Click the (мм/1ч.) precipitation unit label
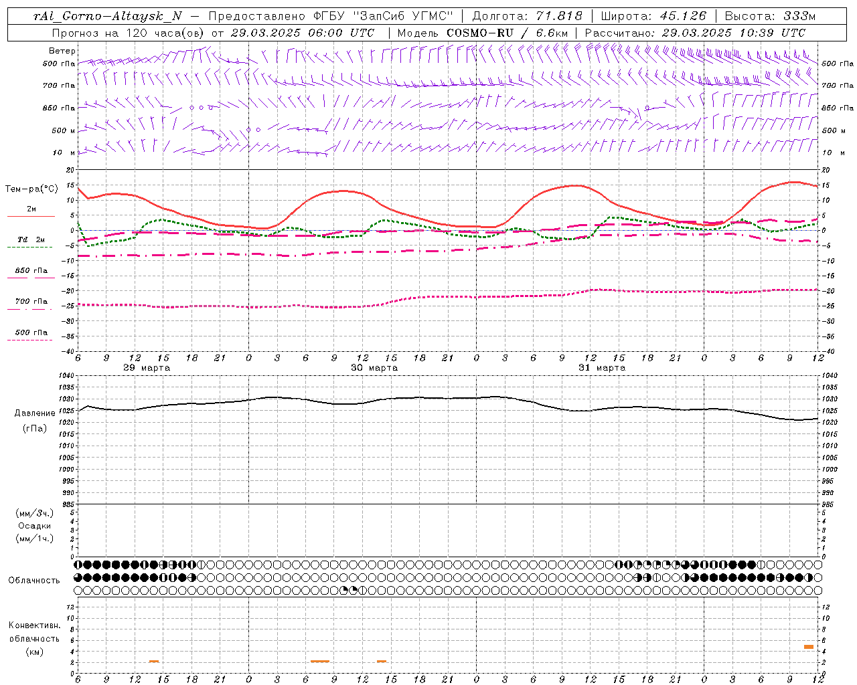The width and height of the screenshot is (857, 685). tap(35, 539)
